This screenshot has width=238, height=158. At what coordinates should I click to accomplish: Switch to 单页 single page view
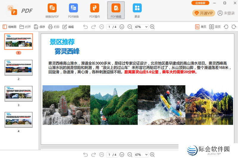point(201,27)
